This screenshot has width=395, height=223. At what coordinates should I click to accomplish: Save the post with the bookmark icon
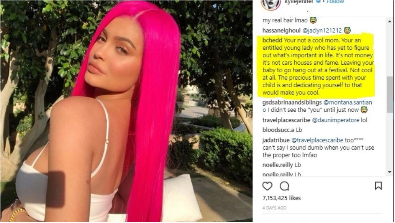(x=378, y=186)
